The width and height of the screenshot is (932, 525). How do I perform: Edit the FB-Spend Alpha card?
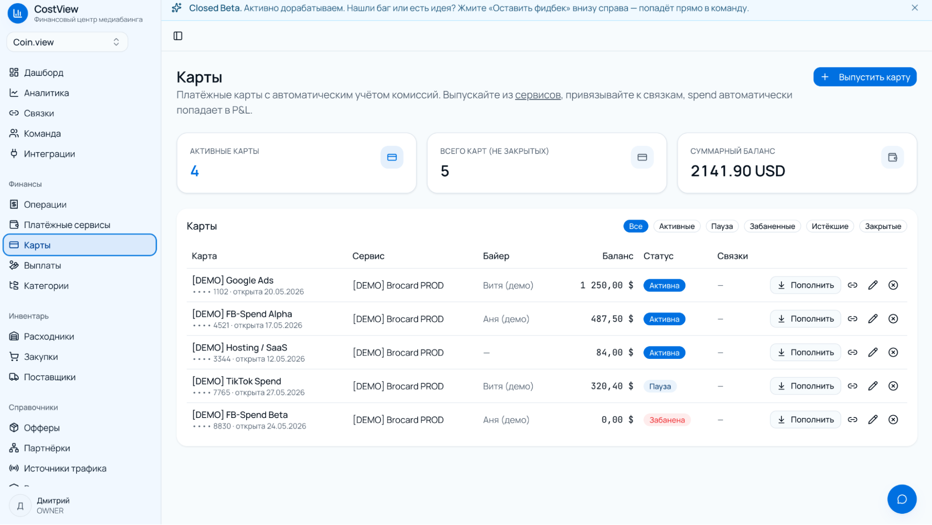tap(873, 319)
